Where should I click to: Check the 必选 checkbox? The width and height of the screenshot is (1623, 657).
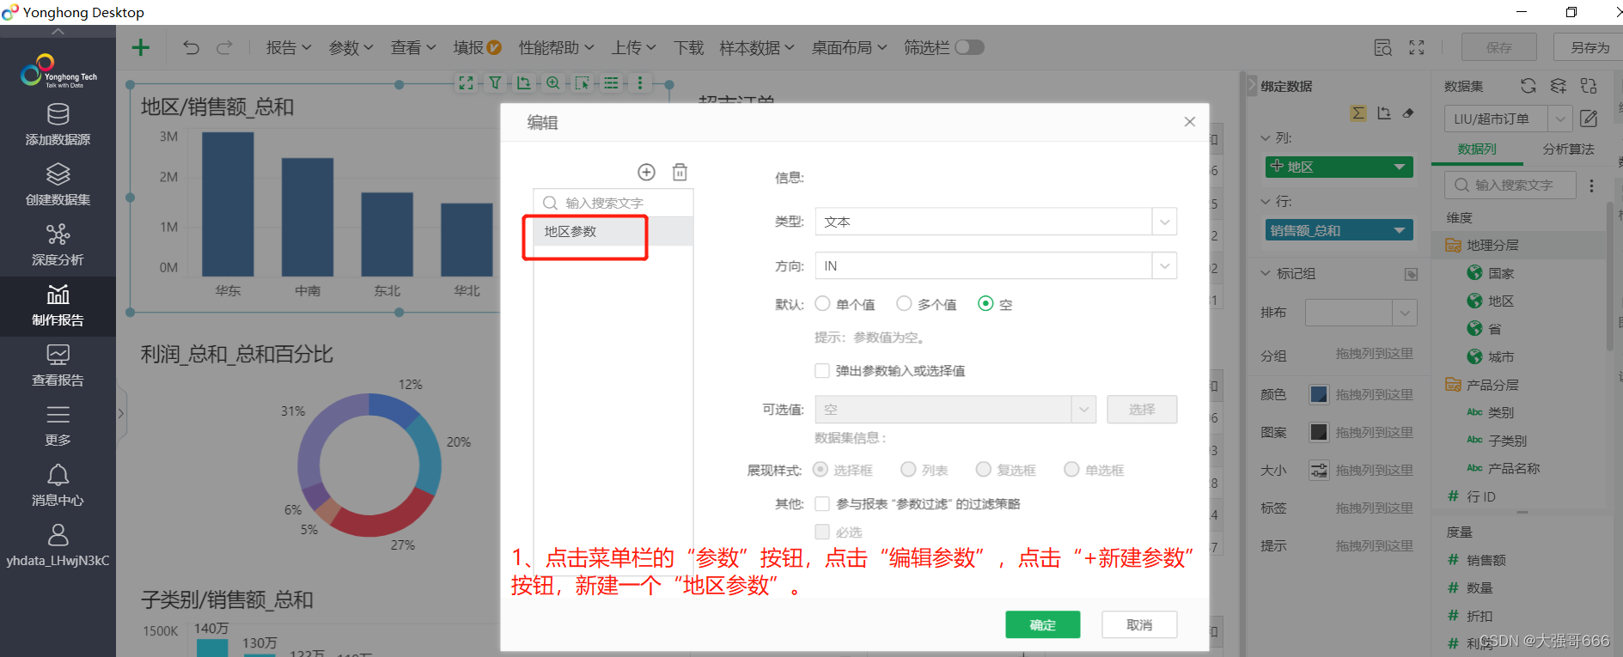tap(822, 532)
